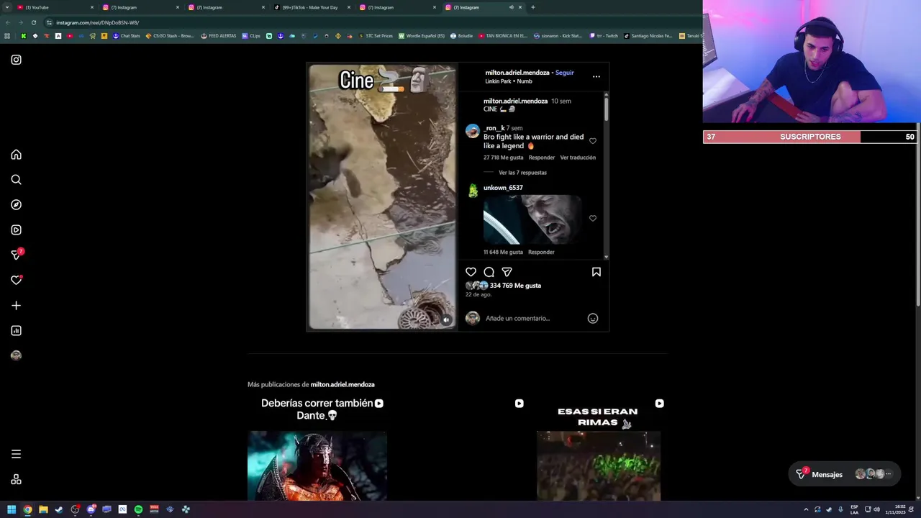
Task: Like _ron_k's comment
Action: [593, 141]
